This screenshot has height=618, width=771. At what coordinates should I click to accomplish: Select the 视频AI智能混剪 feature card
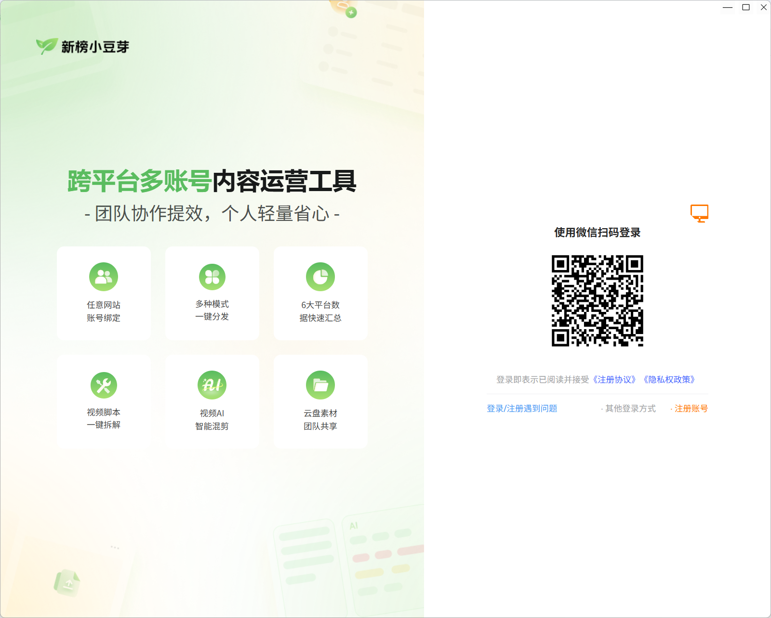212,401
